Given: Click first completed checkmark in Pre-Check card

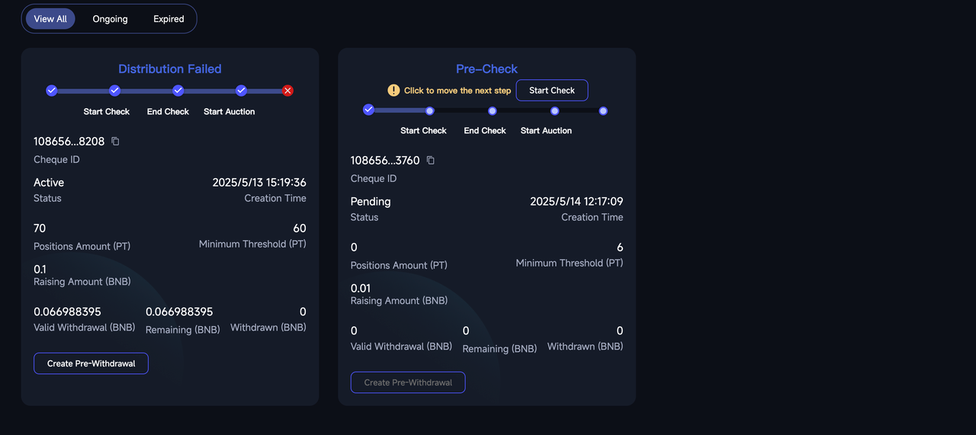Looking at the screenshot, I should click(x=369, y=110).
